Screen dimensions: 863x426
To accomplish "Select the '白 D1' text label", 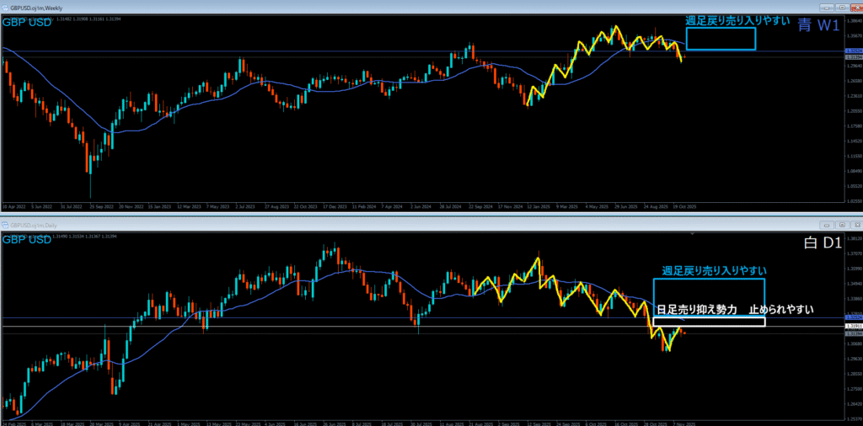I will pyautogui.click(x=820, y=243).
